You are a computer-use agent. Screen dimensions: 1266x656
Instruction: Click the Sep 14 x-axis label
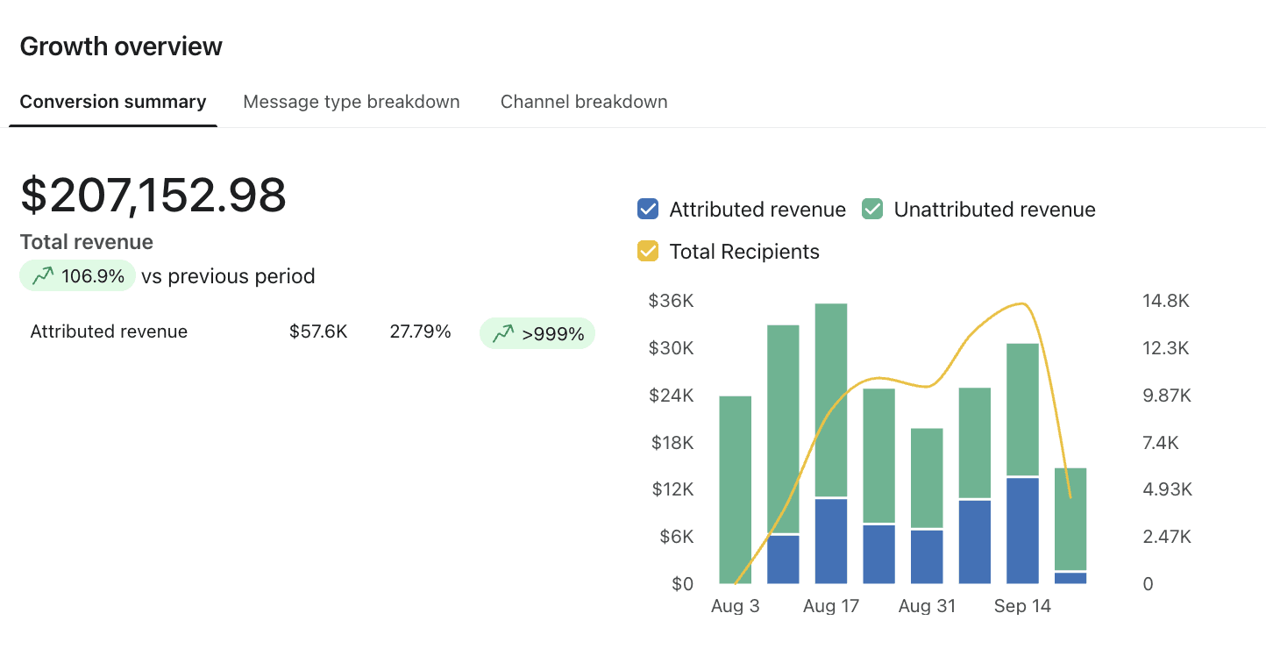(x=1022, y=606)
